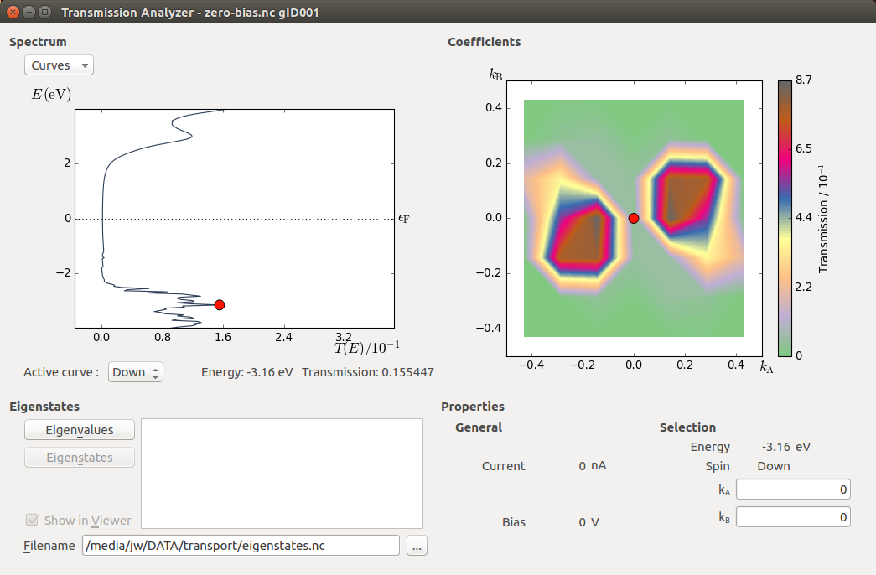Click the 'Transmission: 0.155447' readout
876x575 pixels.
coord(368,372)
